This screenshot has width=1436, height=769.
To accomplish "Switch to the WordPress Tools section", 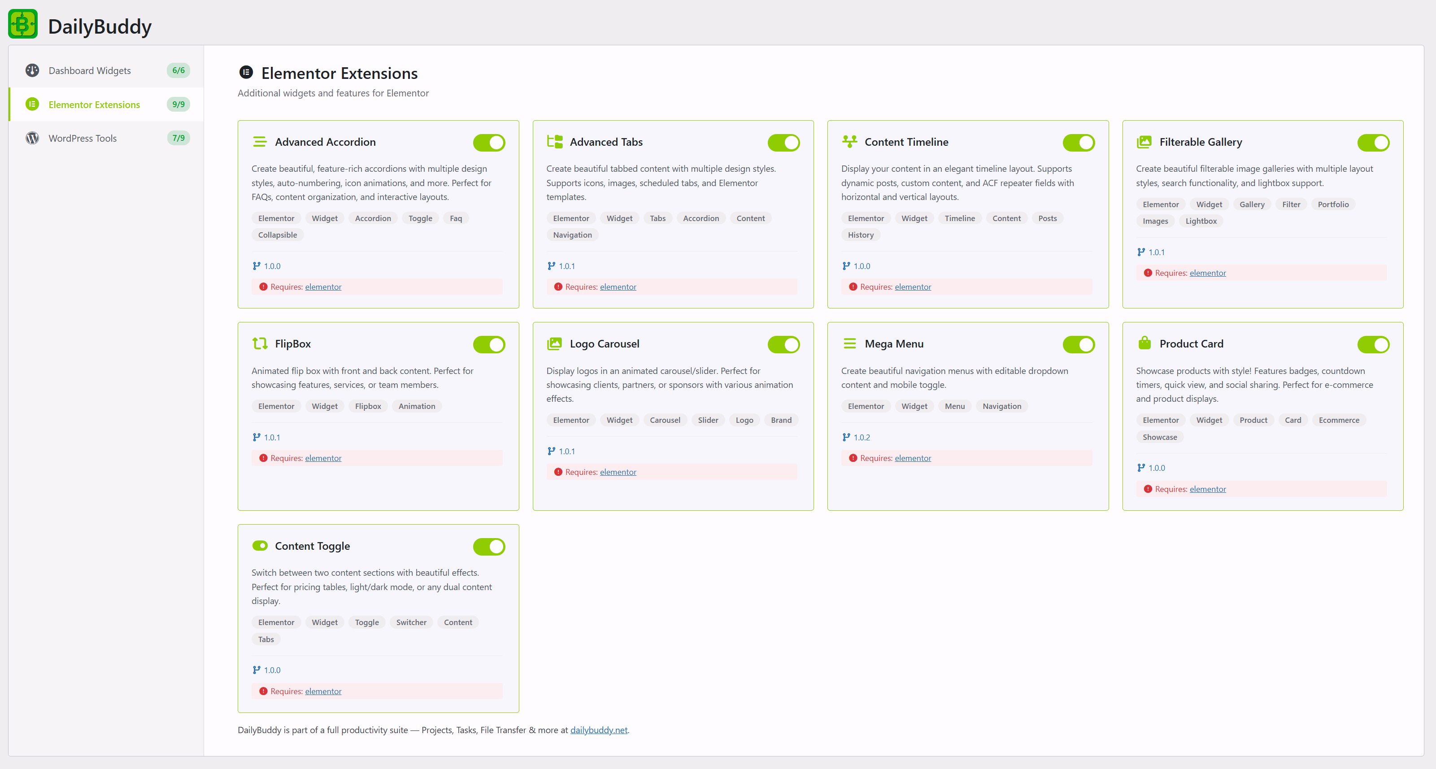I will (83, 138).
